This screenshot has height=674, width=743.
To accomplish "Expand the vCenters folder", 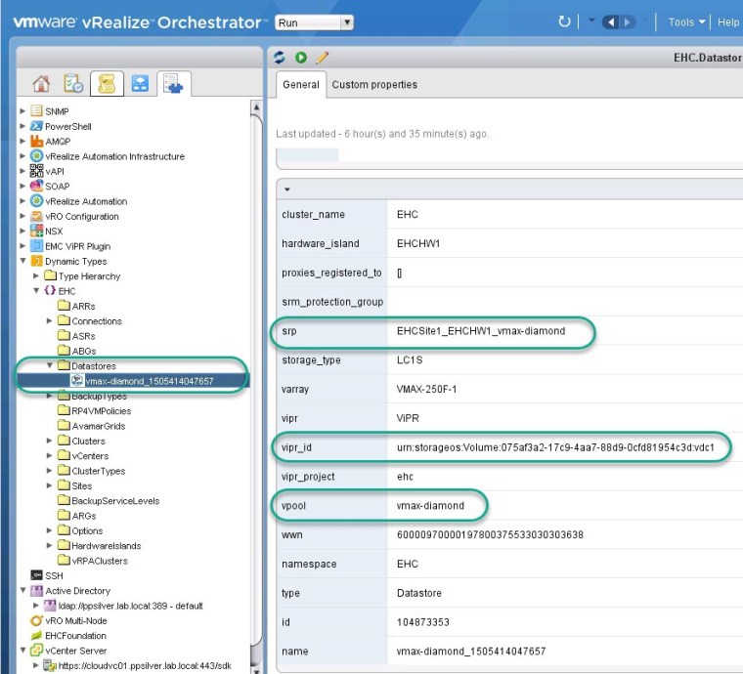I will point(51,456).
